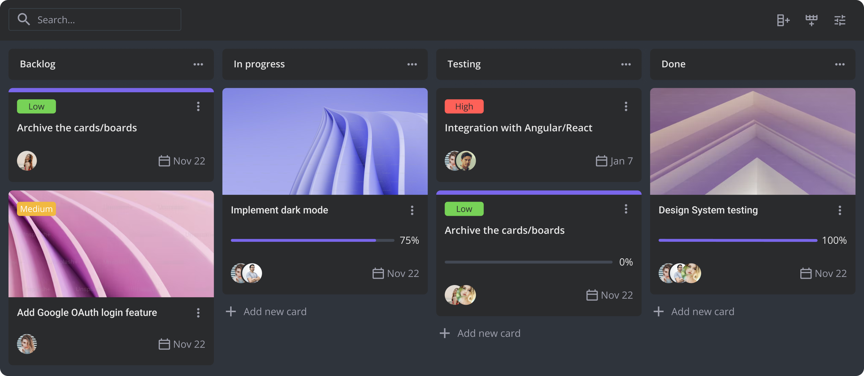
Task: Click the 100% progress value
Action: pos(835,240)
